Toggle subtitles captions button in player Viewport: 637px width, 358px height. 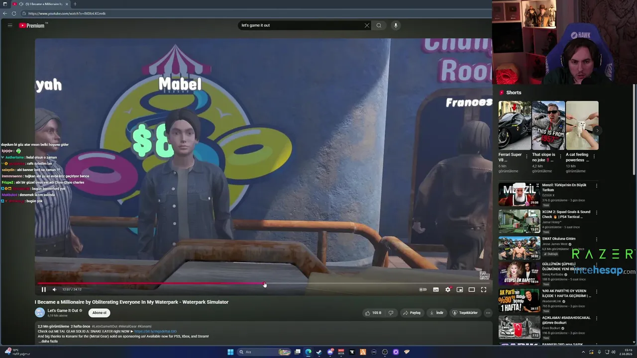click(x=436, y=289)
